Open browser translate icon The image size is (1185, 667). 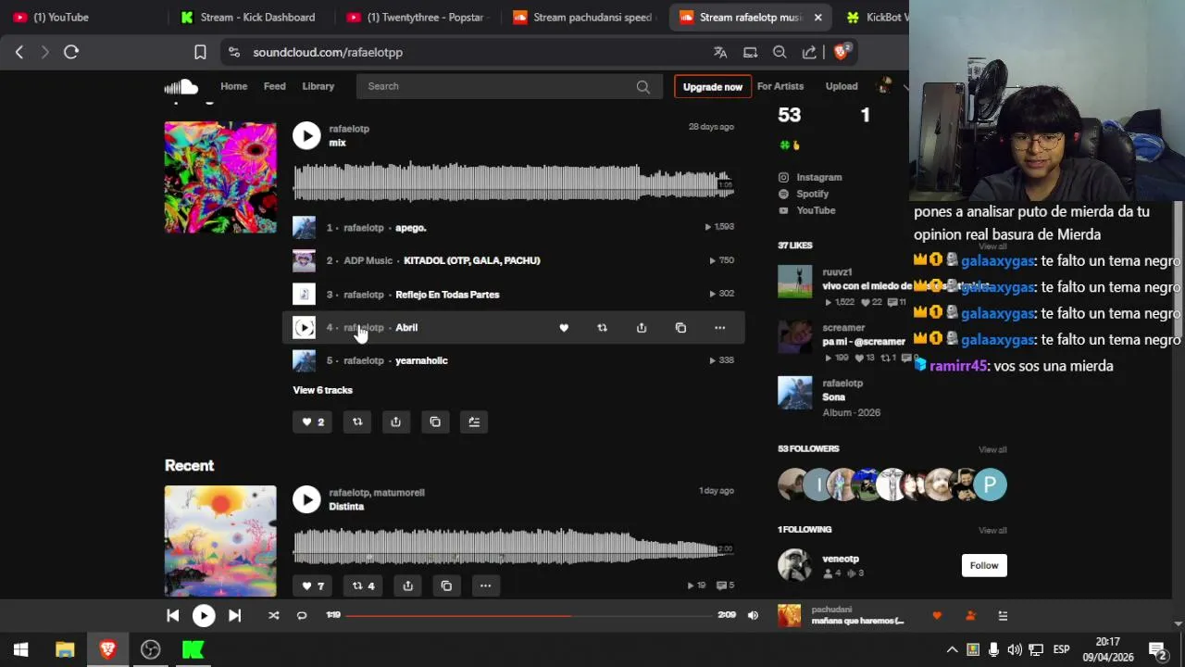(720, 52)
